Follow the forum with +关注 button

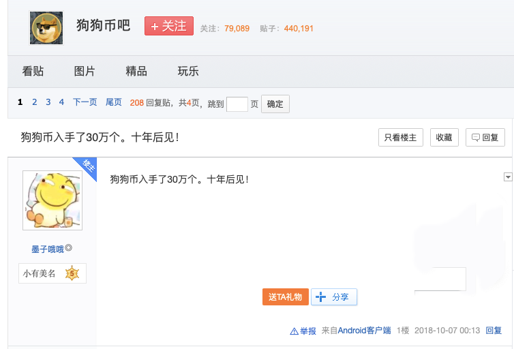169,26
